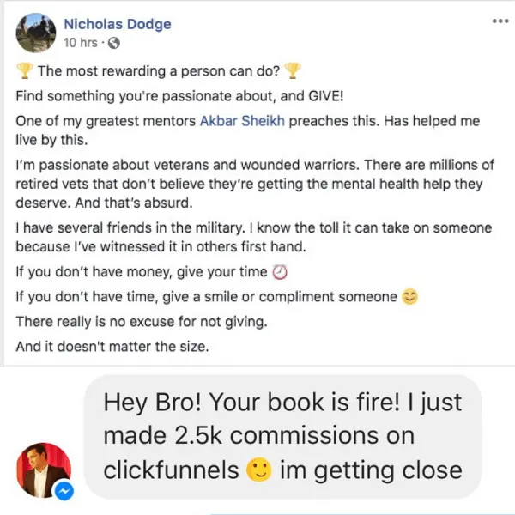This screenshot has width=515, height=515.
Task: Click the message sender's red-background avatar
Action: 44,470
